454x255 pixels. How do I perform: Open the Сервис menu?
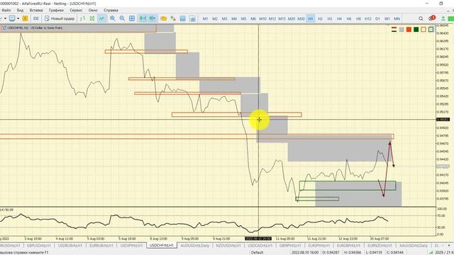click(x=76, y=10)
